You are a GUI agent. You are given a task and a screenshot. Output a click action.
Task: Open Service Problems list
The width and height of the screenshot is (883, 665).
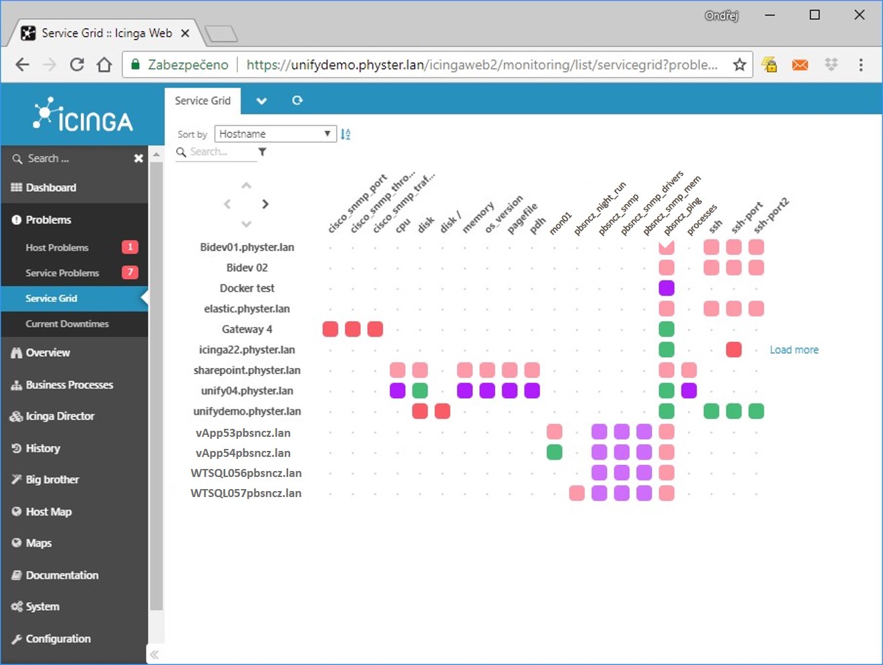pyautogui.click(x=62, y=273)
